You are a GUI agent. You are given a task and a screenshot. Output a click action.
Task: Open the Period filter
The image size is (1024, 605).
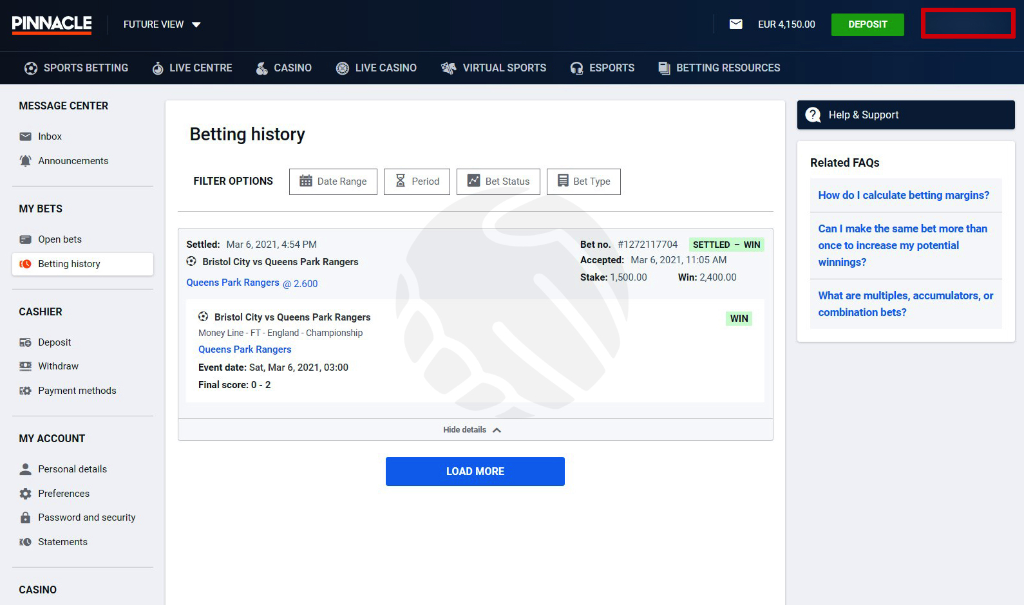pyautogui.click(x=417, y=181)
